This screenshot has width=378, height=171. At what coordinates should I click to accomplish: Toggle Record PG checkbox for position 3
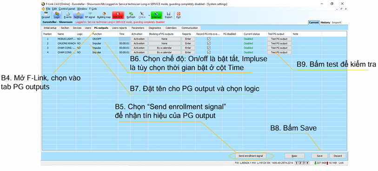(x=209, y=48)
